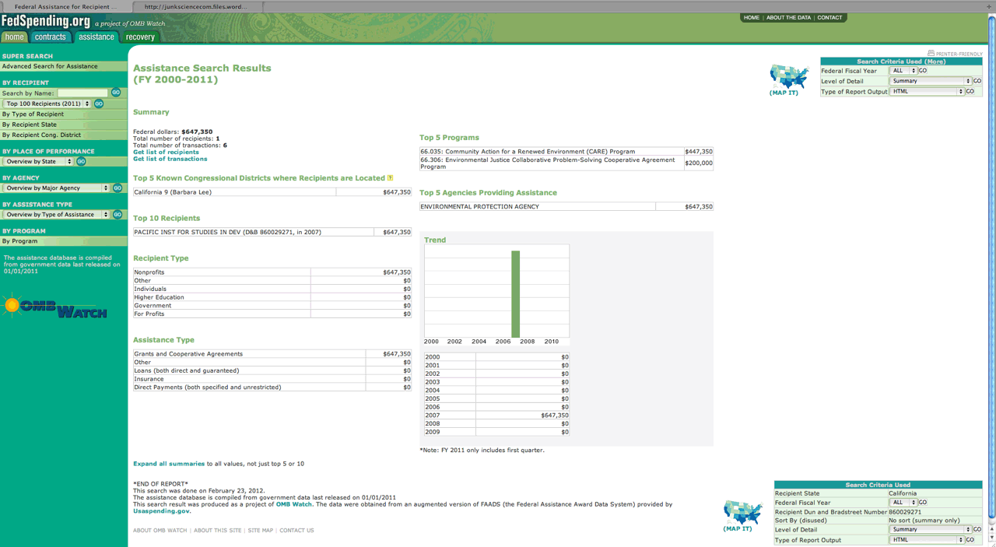The width and height of the screenshot is (996, 547).
Task: Click the PRINTER-FRIENDLY text link
Action: tap(959, 54)
